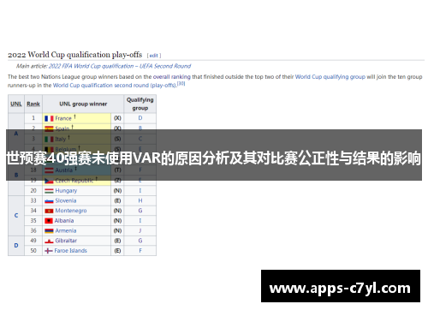Open the Hungary team link

tap(66, 191)
